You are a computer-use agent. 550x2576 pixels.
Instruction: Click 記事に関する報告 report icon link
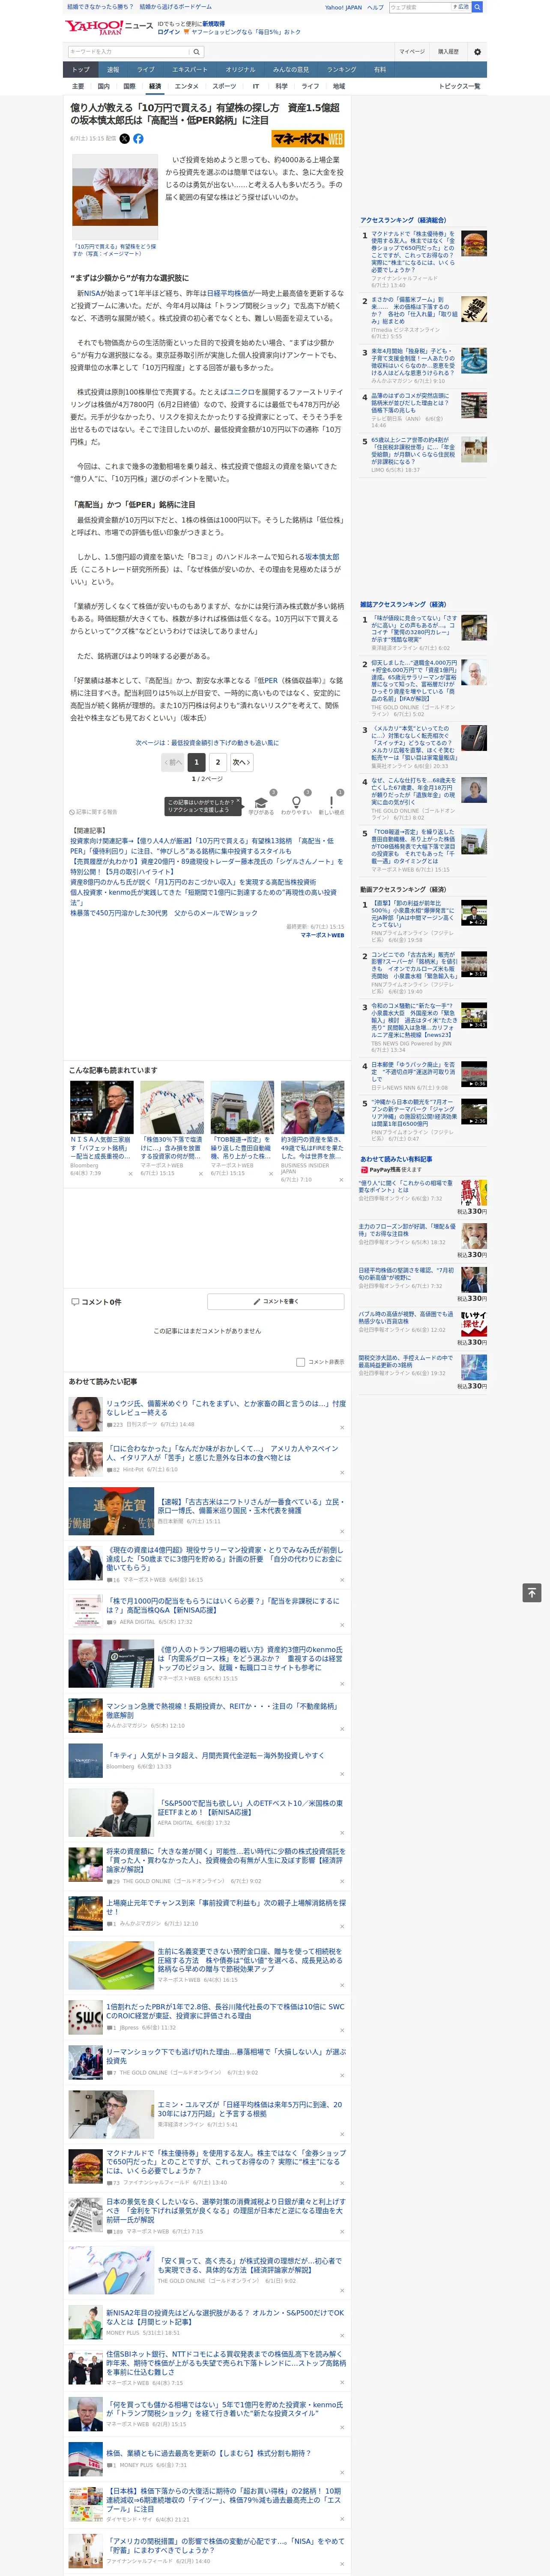coord(93,812)
